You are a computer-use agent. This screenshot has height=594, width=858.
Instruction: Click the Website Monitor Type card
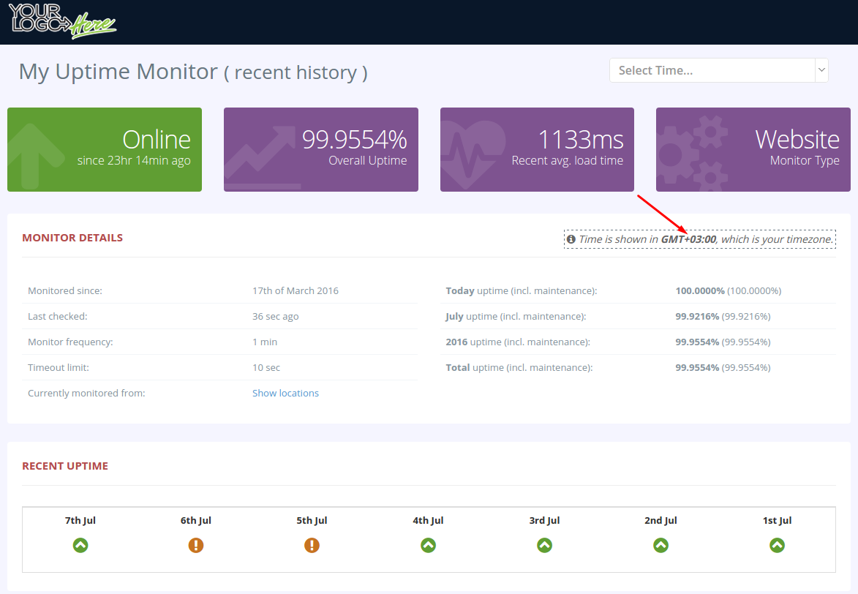click(x=753, y=149)
